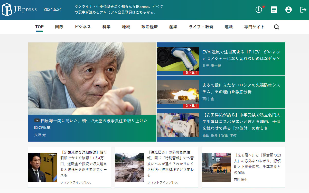Viewport: 309px width, 193px height.
Task: Open the information icon with red dot
Action: (259, 10)
